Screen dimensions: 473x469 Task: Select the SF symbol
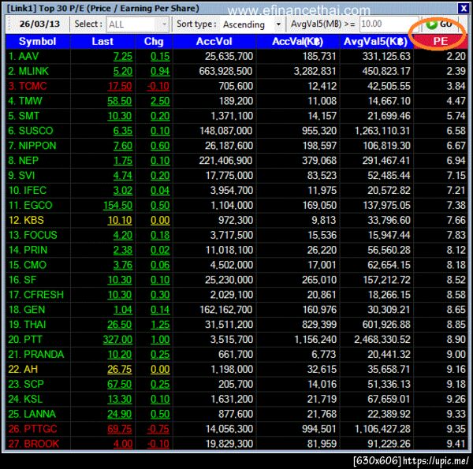click(x=22, y=280)
